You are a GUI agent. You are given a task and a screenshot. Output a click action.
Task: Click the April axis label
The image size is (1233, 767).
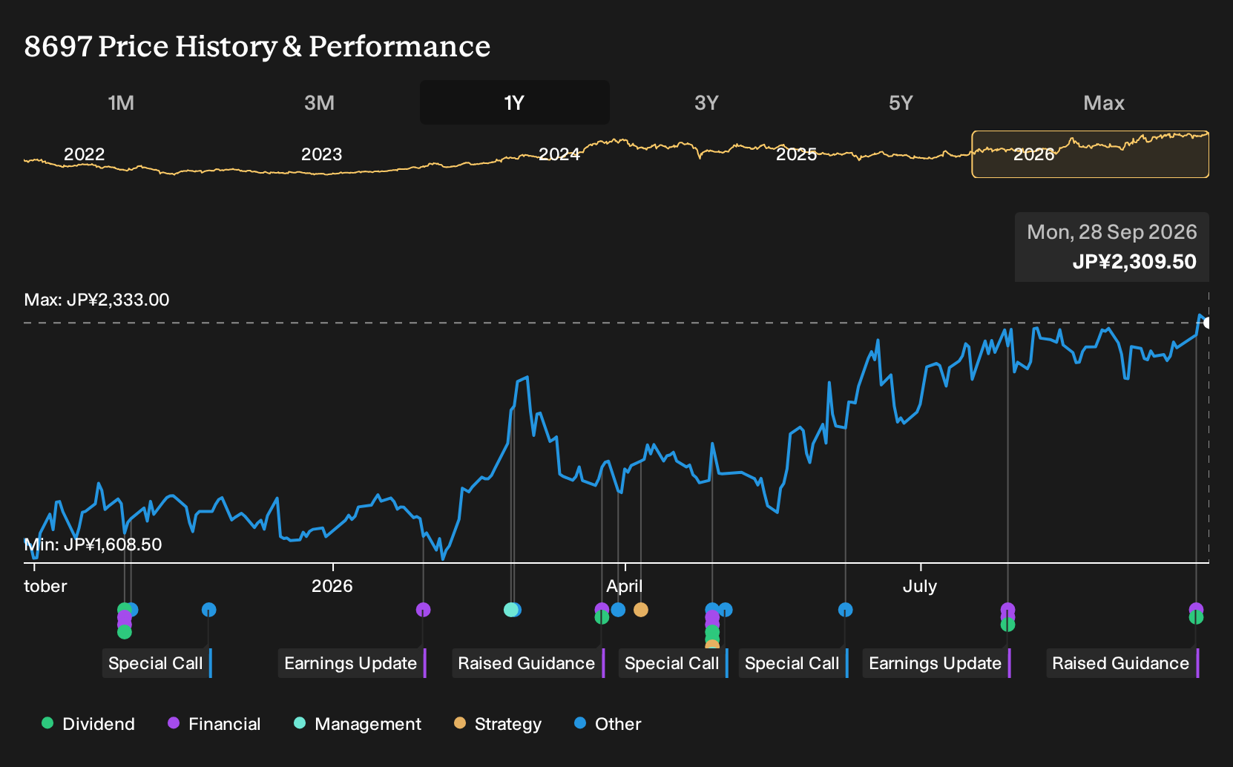tap(625, 586)
